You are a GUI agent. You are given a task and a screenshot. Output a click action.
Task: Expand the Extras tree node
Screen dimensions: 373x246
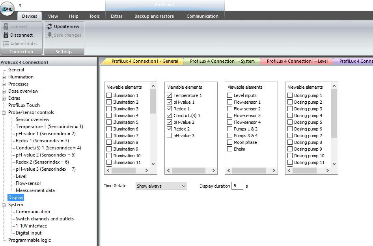point(4,99)
